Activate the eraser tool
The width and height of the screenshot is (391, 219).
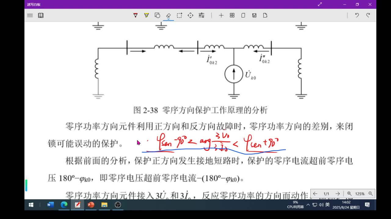pyautogui.click(x=168, y=15)
